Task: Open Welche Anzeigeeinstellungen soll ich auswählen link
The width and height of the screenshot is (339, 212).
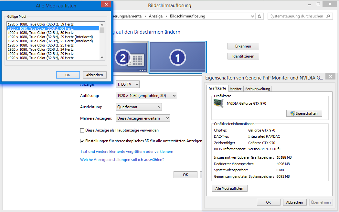Action: [x=122, y=160]
